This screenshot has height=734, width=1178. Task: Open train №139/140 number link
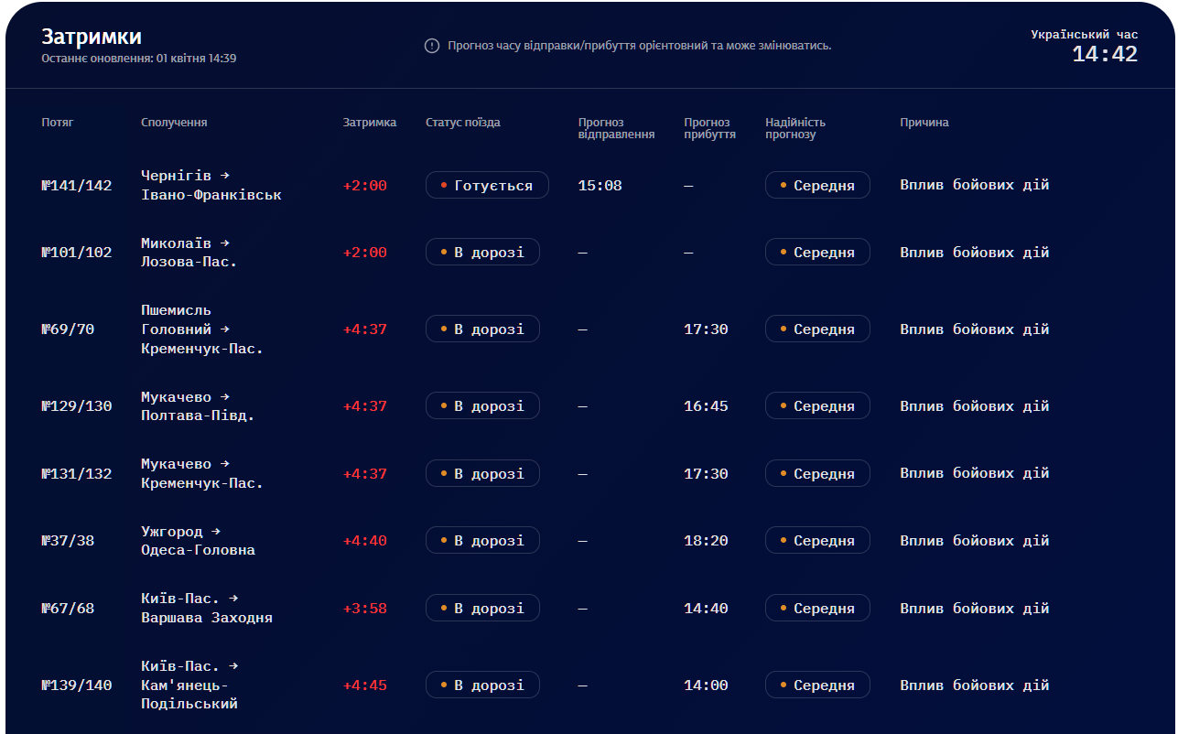pyautogui.click(x=77, y=685)
